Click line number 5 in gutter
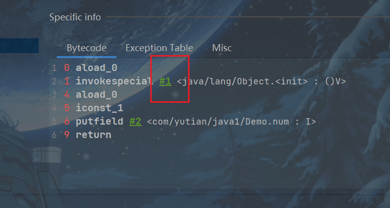 pos(54,122)
